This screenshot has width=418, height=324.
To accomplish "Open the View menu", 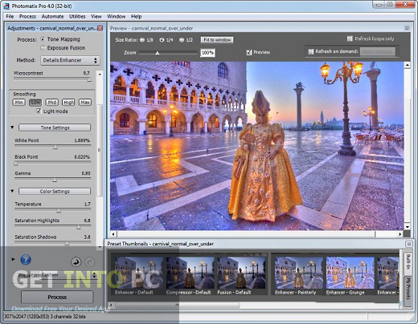I will 96,16.
